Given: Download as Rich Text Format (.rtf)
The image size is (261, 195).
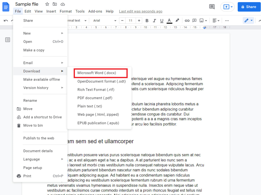Looking at the screenshot, I should [99, 90].
